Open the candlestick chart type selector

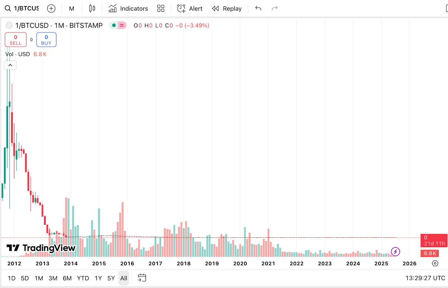coord(92,8)
